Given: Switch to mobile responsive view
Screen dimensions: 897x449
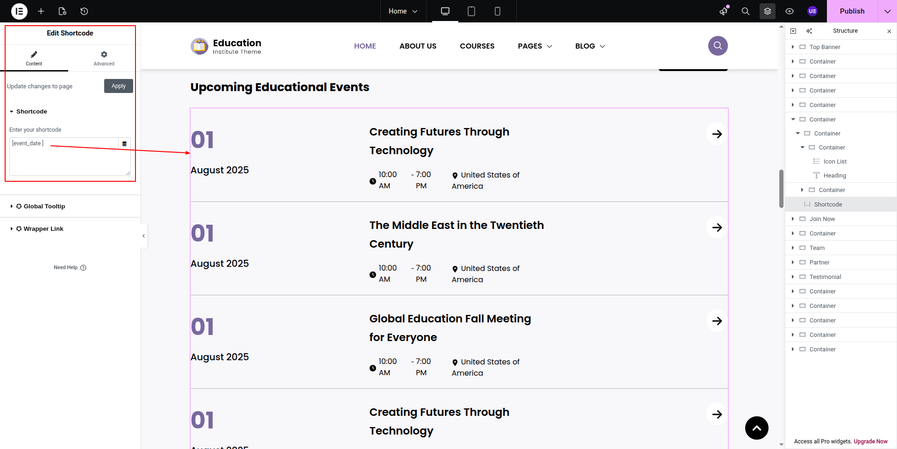Looking at the screenshot, I should [497, 11].
